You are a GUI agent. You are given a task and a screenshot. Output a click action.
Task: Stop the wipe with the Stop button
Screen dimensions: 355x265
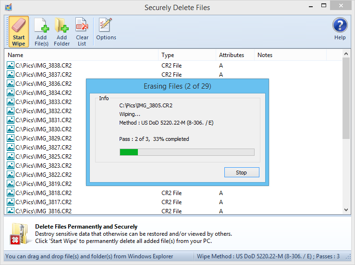(242, 173)
